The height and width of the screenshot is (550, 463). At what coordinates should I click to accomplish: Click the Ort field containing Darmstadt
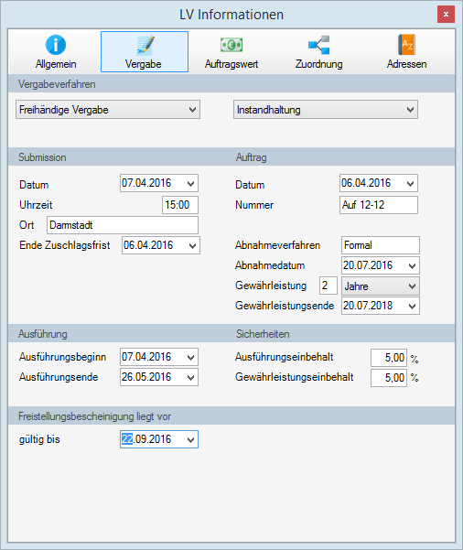123,225
